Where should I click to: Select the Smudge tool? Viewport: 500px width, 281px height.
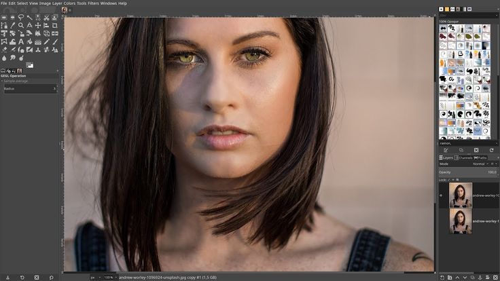point(13,58)
